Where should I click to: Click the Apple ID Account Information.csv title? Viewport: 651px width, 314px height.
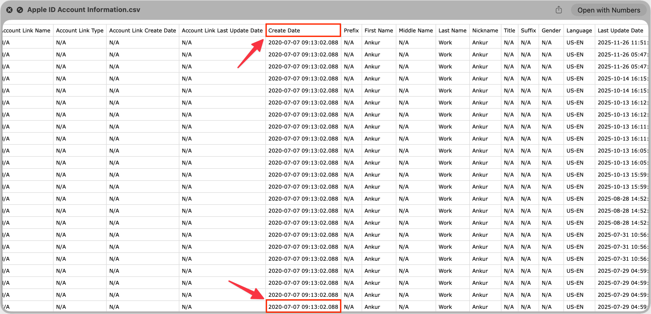tap(84, 10)
